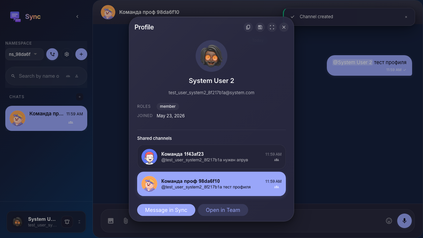Click the avatar of Команда 1f43af23 channel
Image resolution: width=423 pixels, height=238 pixels.
point(149,157)
